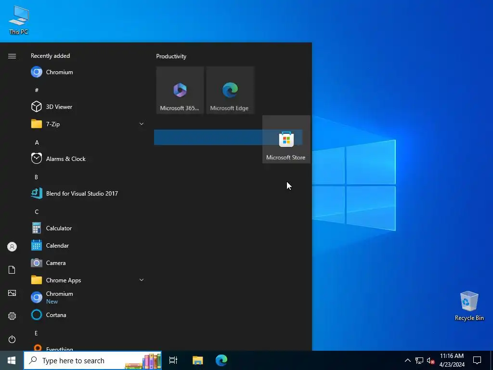The image size is (493, 370).
Task: Click the letter B section header
Action: 36,177
